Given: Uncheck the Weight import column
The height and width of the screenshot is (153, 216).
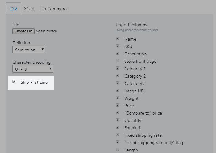Looking at the screenshot, I should pos(118,98).
